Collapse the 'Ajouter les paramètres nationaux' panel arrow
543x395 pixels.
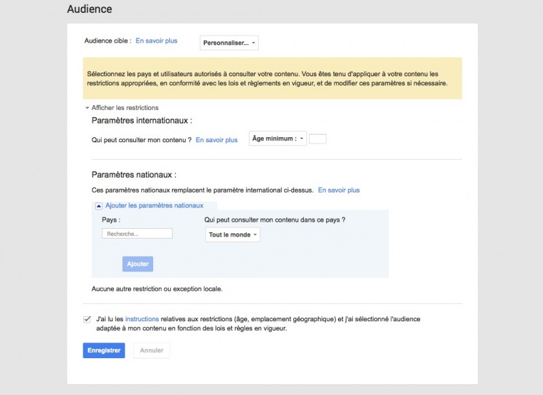(x=98, y=205)
